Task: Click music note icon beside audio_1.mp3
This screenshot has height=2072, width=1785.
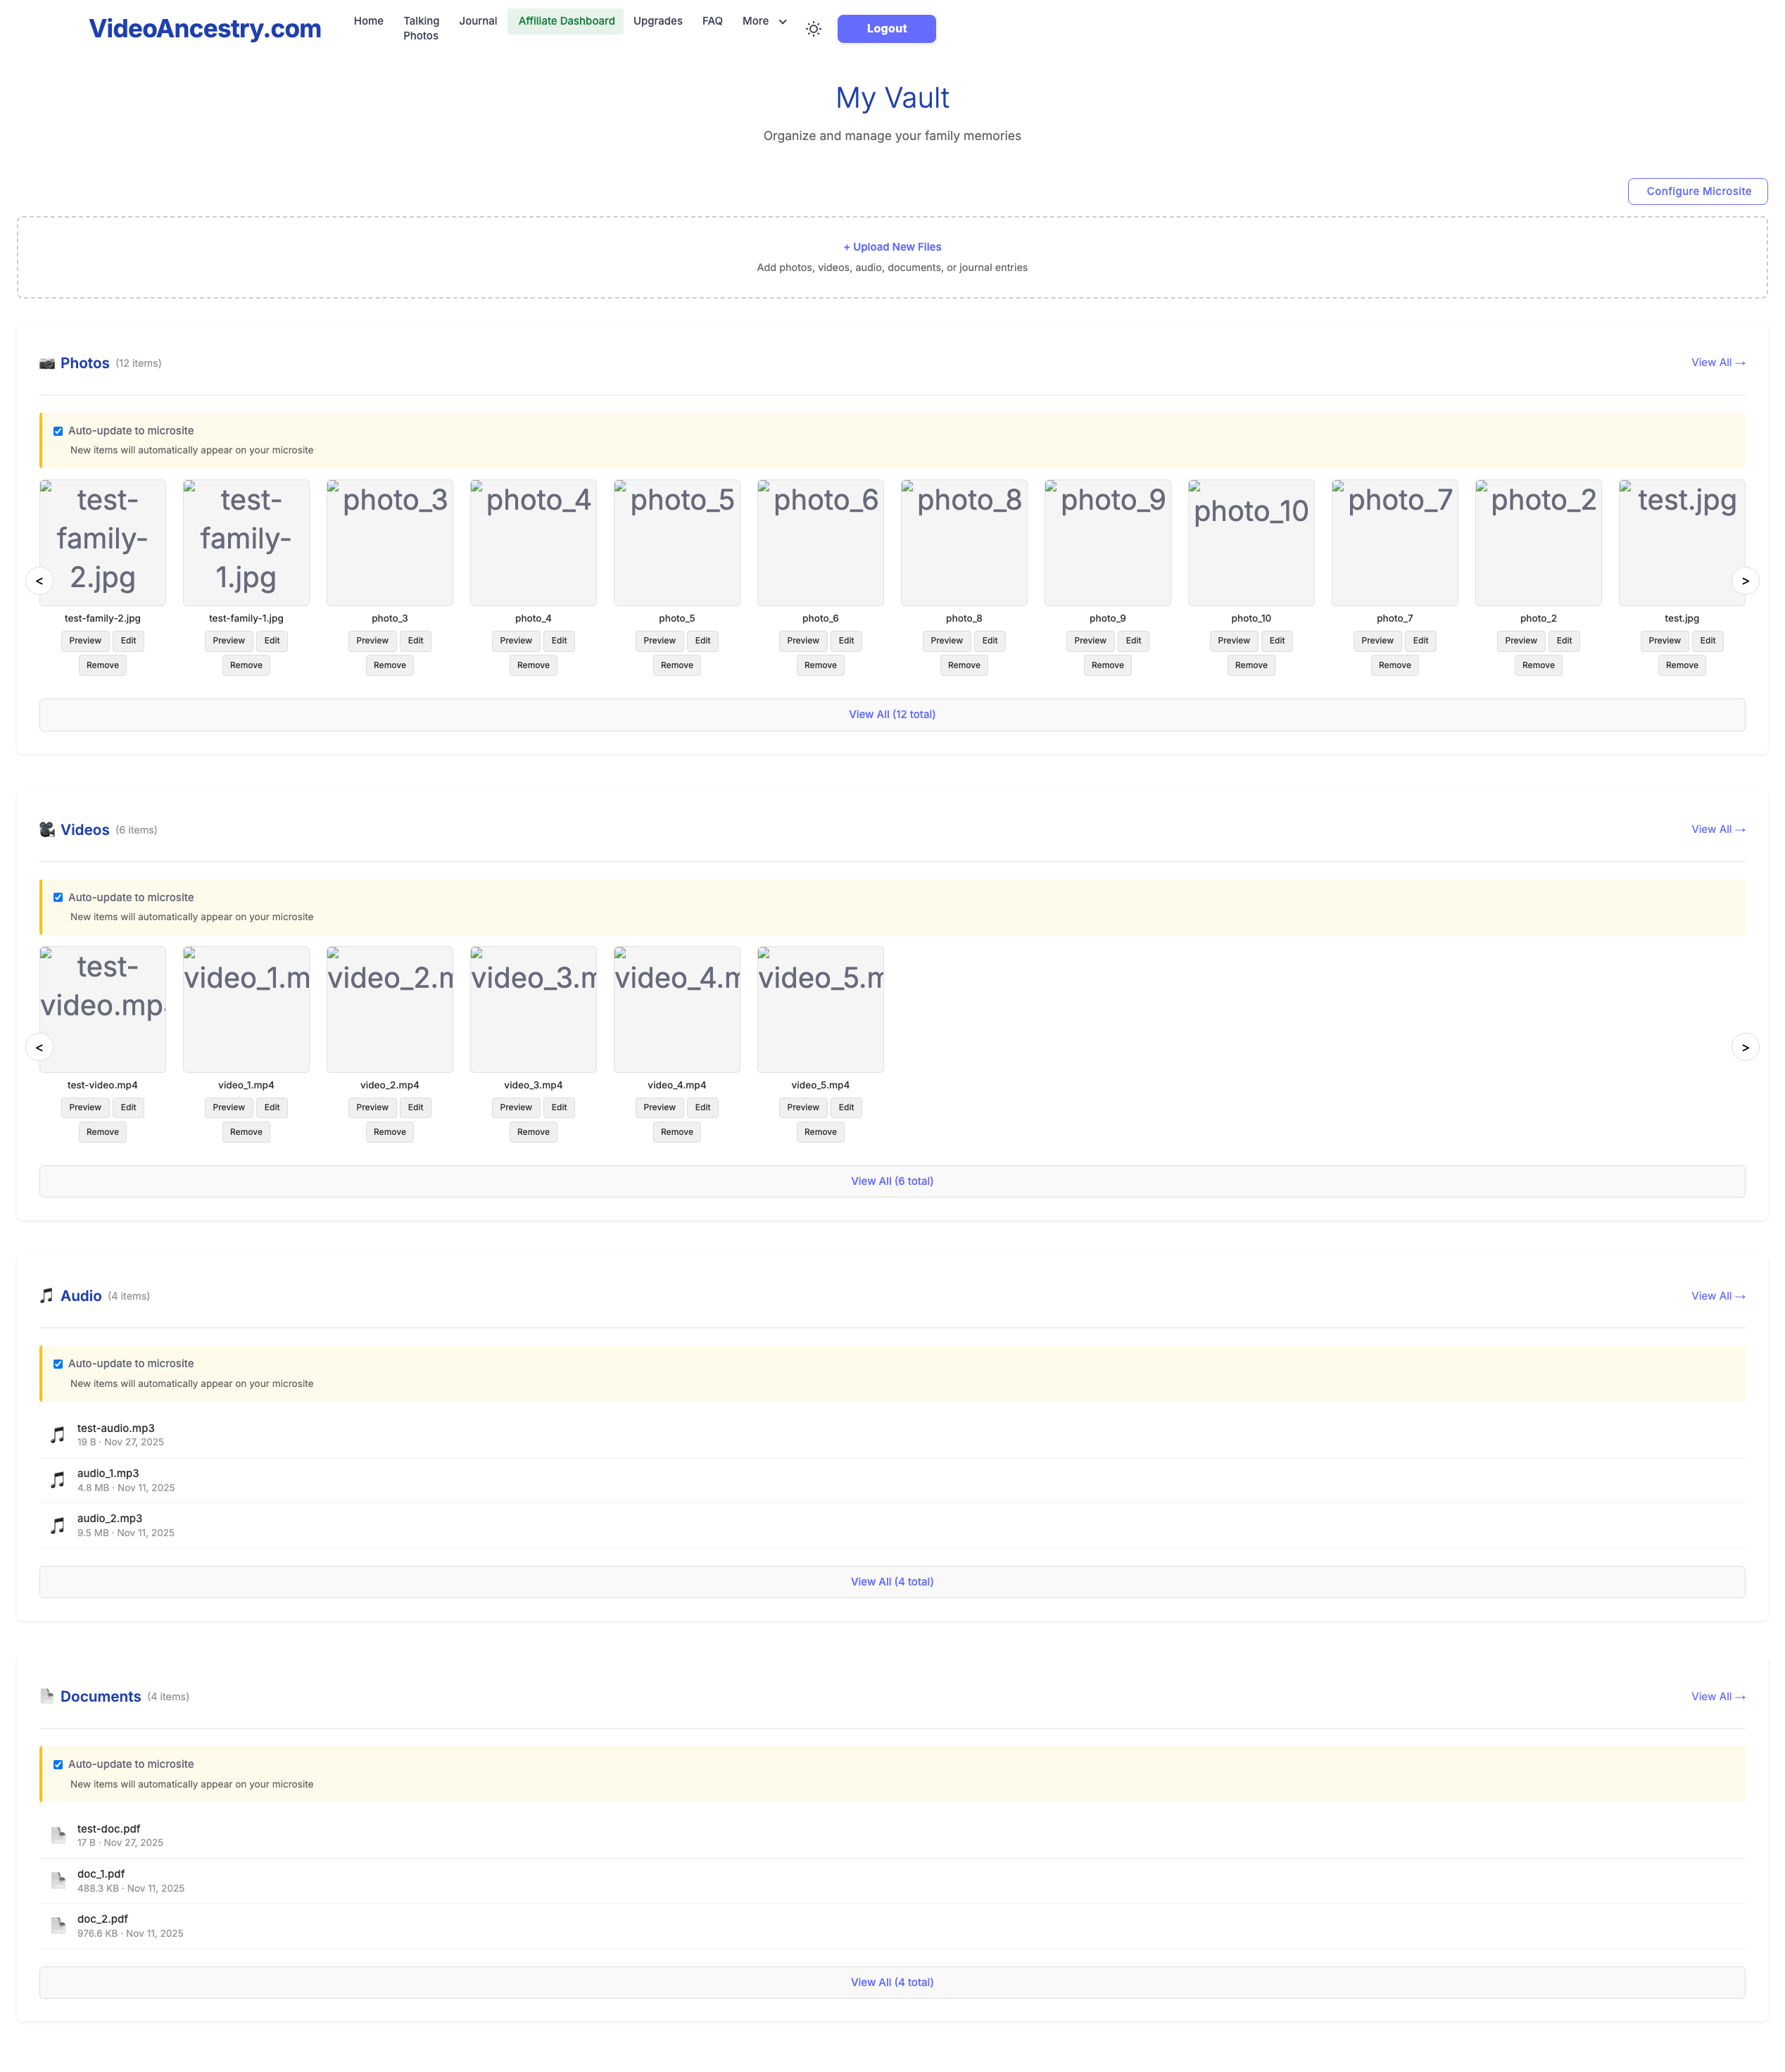Action: tap(58, 1480)
